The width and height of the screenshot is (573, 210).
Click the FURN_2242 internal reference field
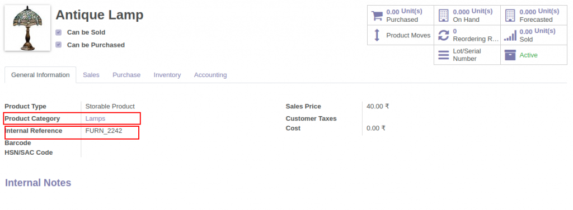pos(104,131)
